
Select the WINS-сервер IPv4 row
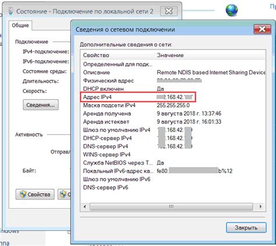(173, 155)
